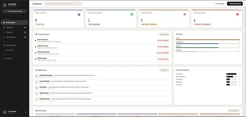Click the email icon beside Sofía López activity

[37, 94]
